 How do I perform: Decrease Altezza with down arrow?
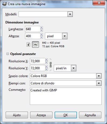42,37
